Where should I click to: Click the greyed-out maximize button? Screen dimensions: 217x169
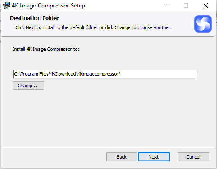point(186,6)
